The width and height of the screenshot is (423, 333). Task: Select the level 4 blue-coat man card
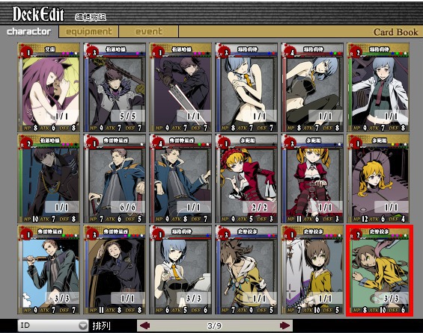(180, 179)
